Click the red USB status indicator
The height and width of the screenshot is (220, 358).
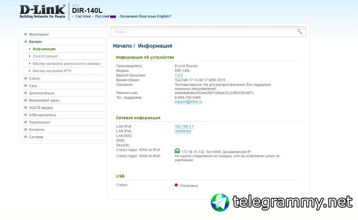[176, 185]
